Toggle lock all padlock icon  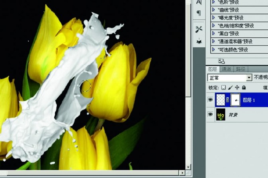coord(244,88)
